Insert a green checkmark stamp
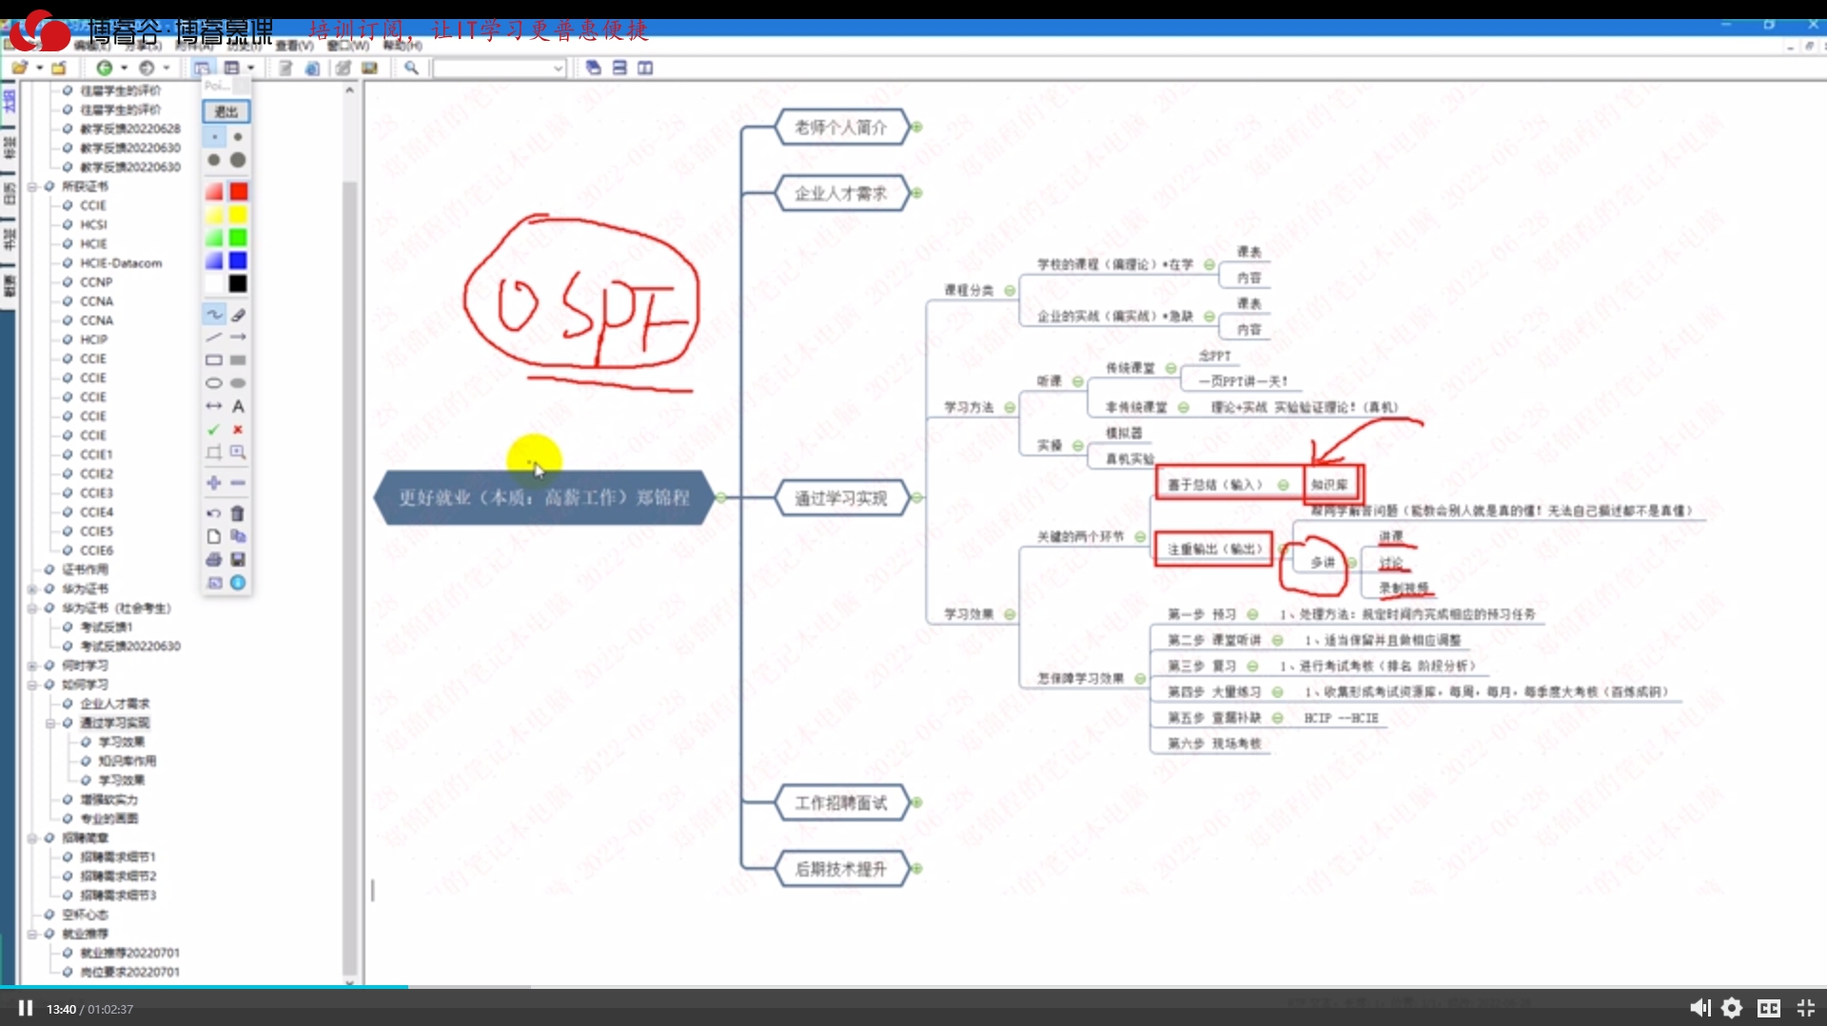This screenshot has width=1827, height=1026. click(214, 430)
